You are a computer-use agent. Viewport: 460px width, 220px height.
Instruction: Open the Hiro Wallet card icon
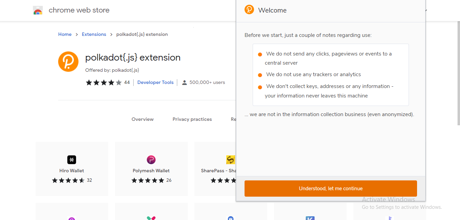click(x=72, y=160)
